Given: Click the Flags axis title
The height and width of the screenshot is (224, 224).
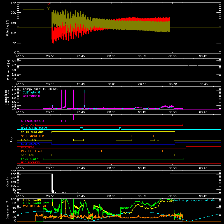Looking at the screenshot, I should [x=11, y=140].
